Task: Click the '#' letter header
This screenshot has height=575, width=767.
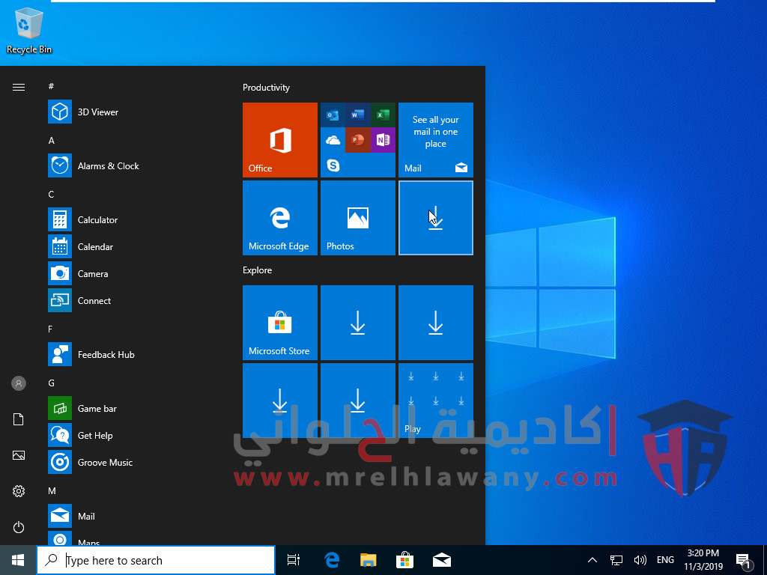Action: click(51, 86)
